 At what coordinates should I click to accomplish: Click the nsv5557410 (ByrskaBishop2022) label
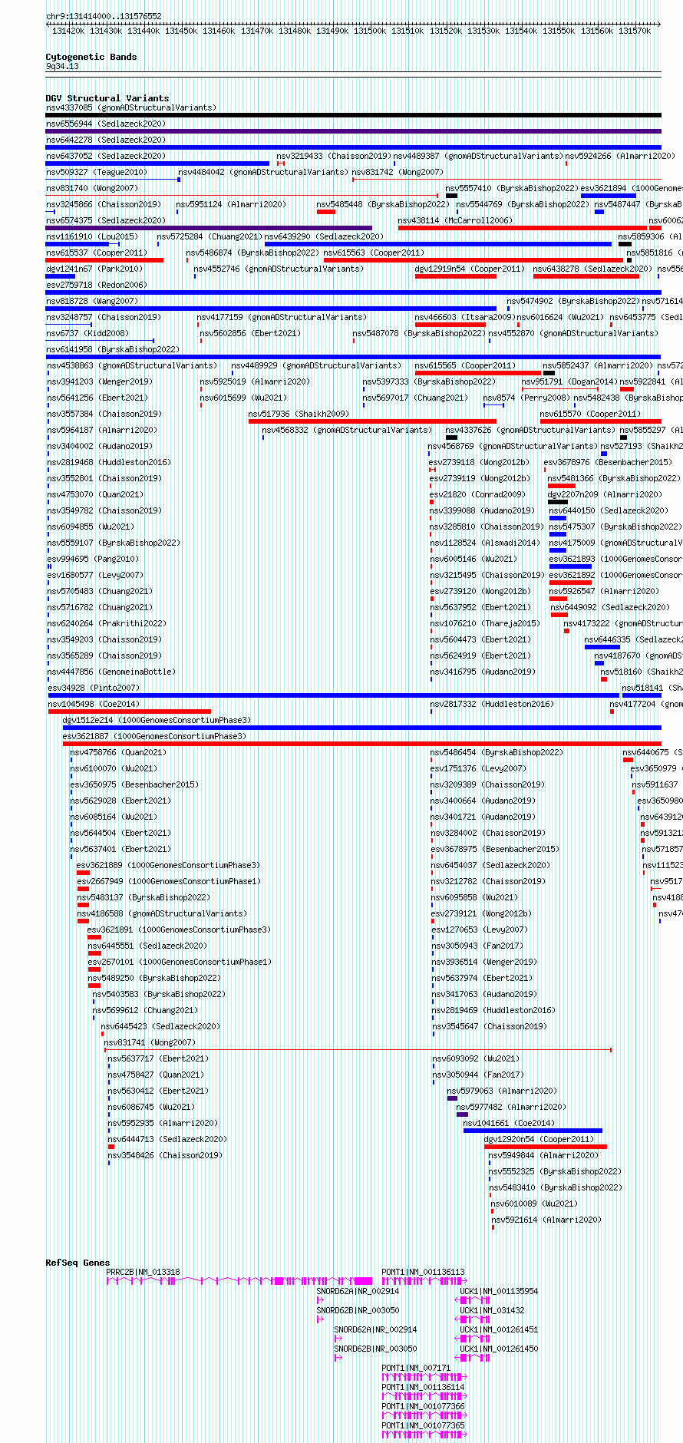[x=512, y=188]
